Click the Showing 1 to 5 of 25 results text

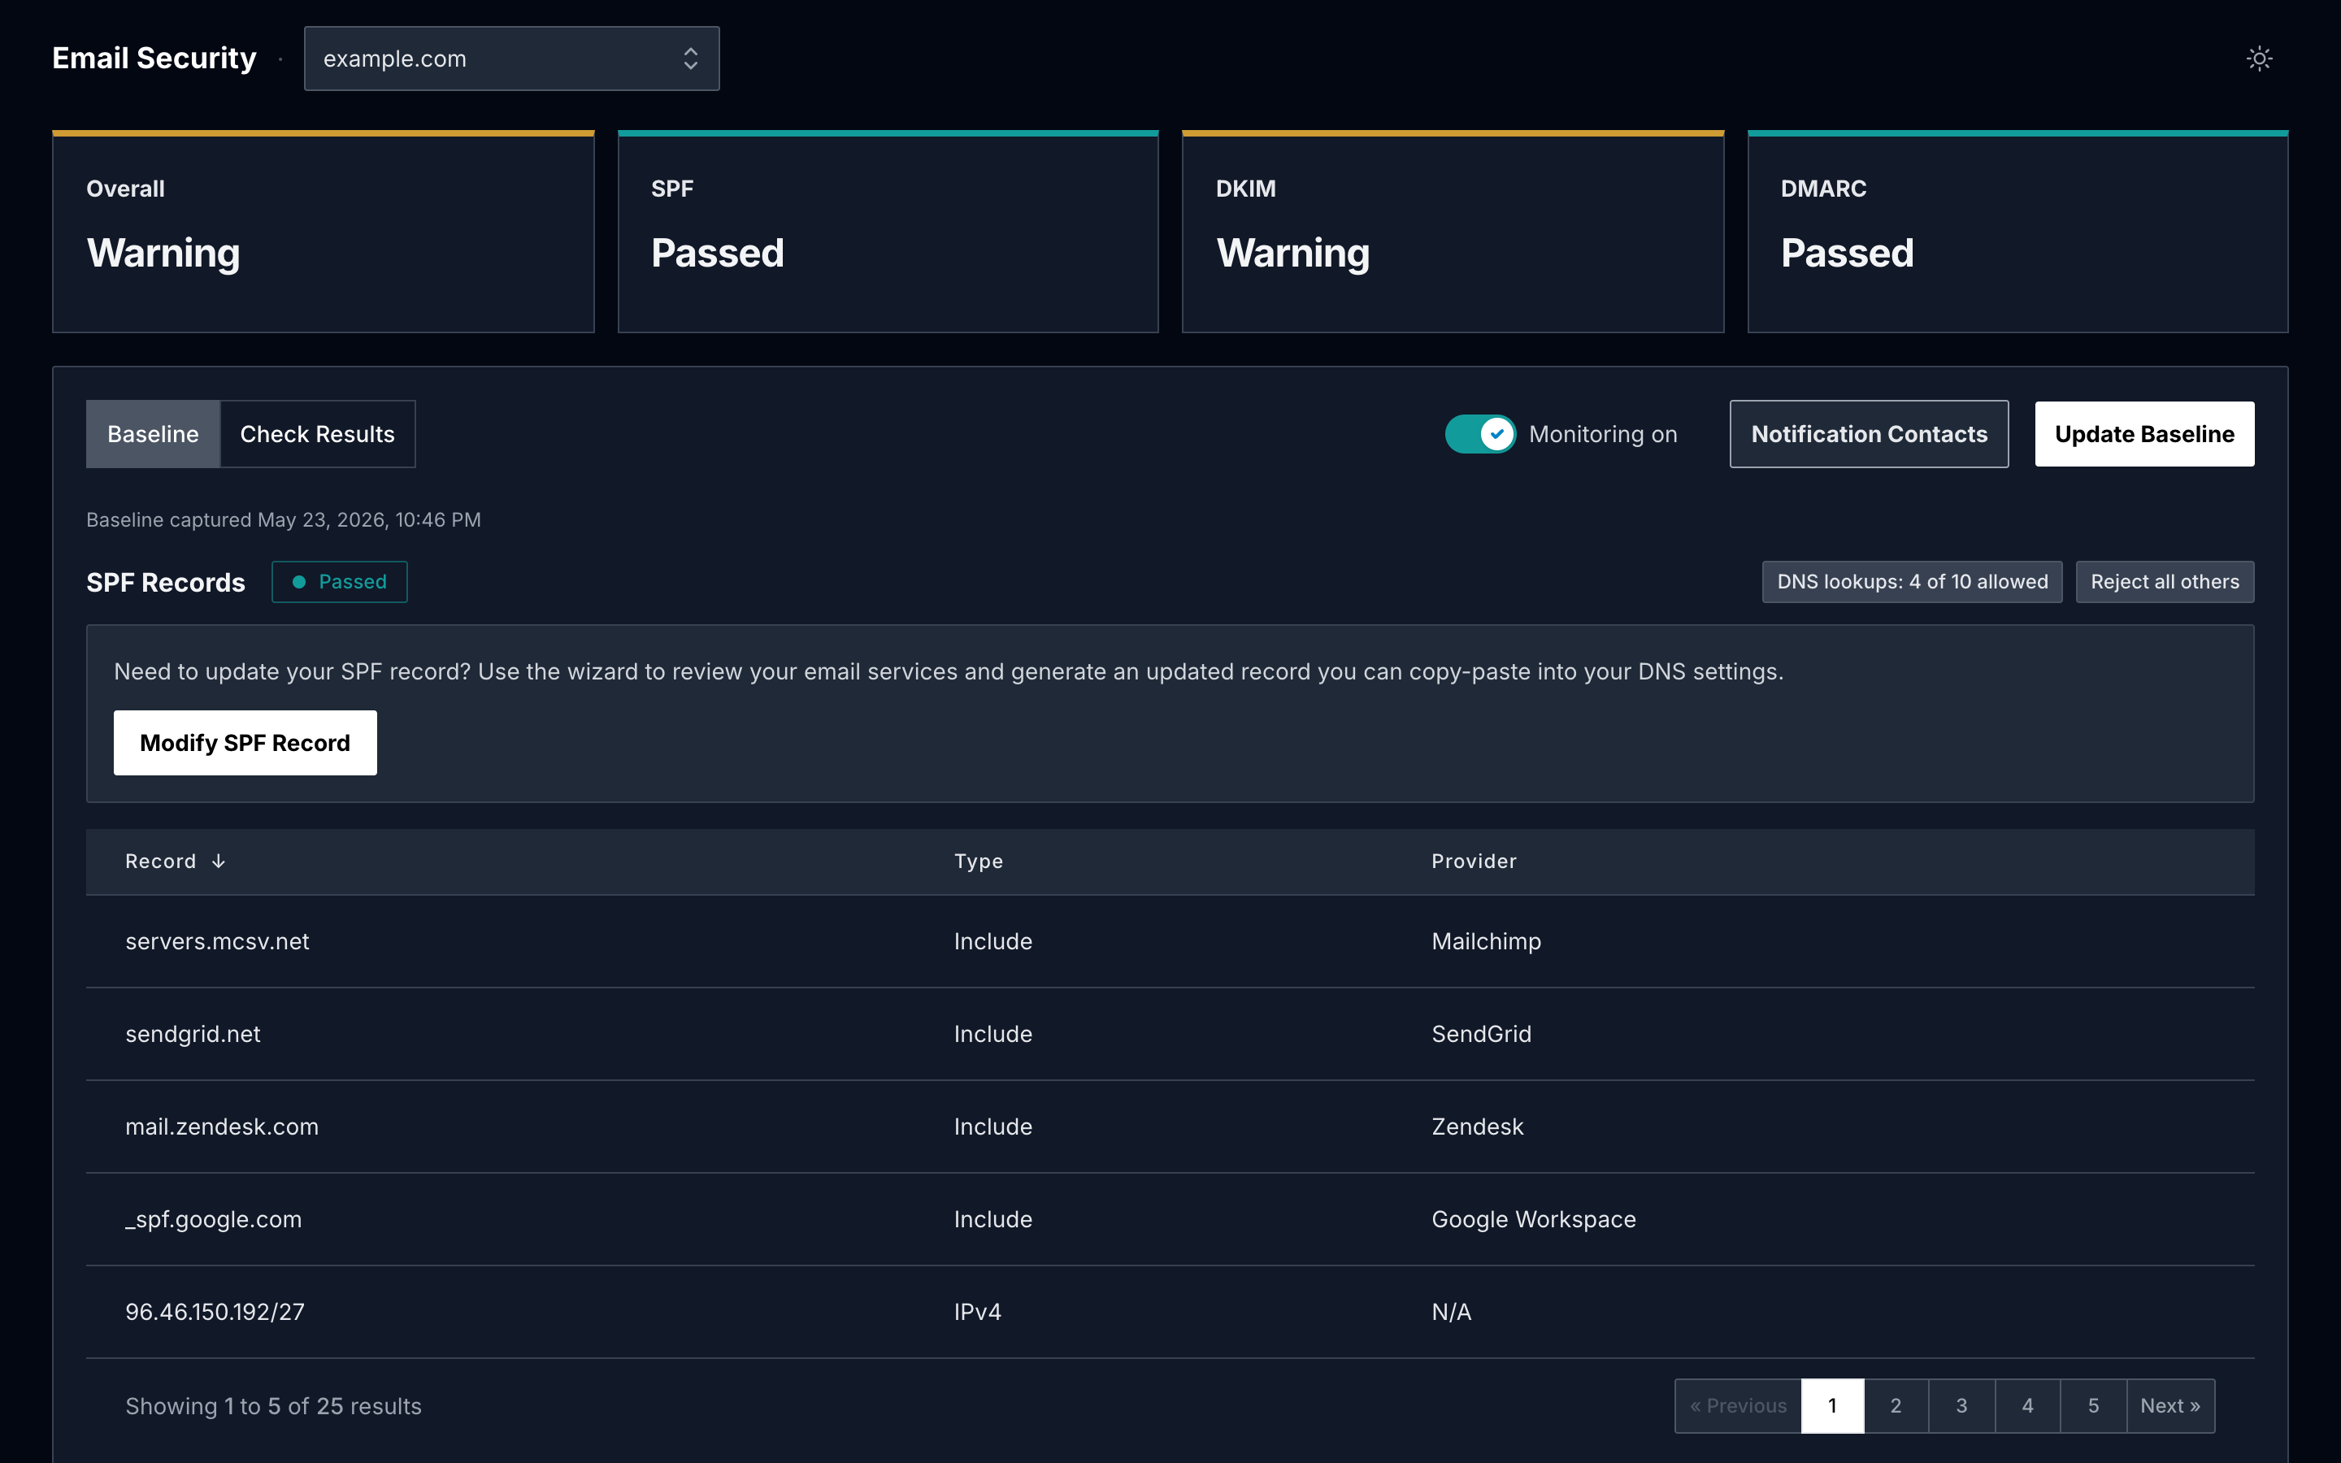(273, 1406)
